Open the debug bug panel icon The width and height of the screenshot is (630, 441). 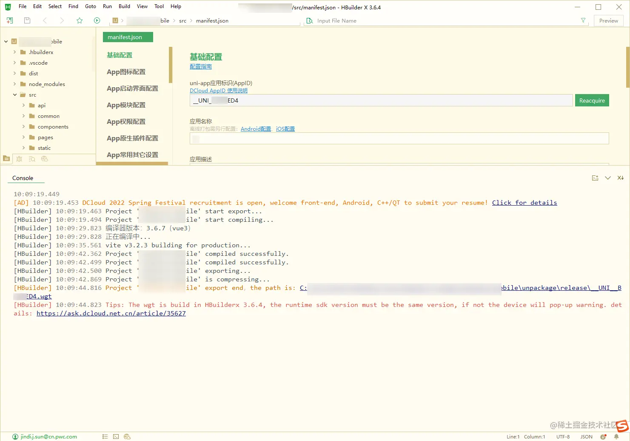click(19, 159)
